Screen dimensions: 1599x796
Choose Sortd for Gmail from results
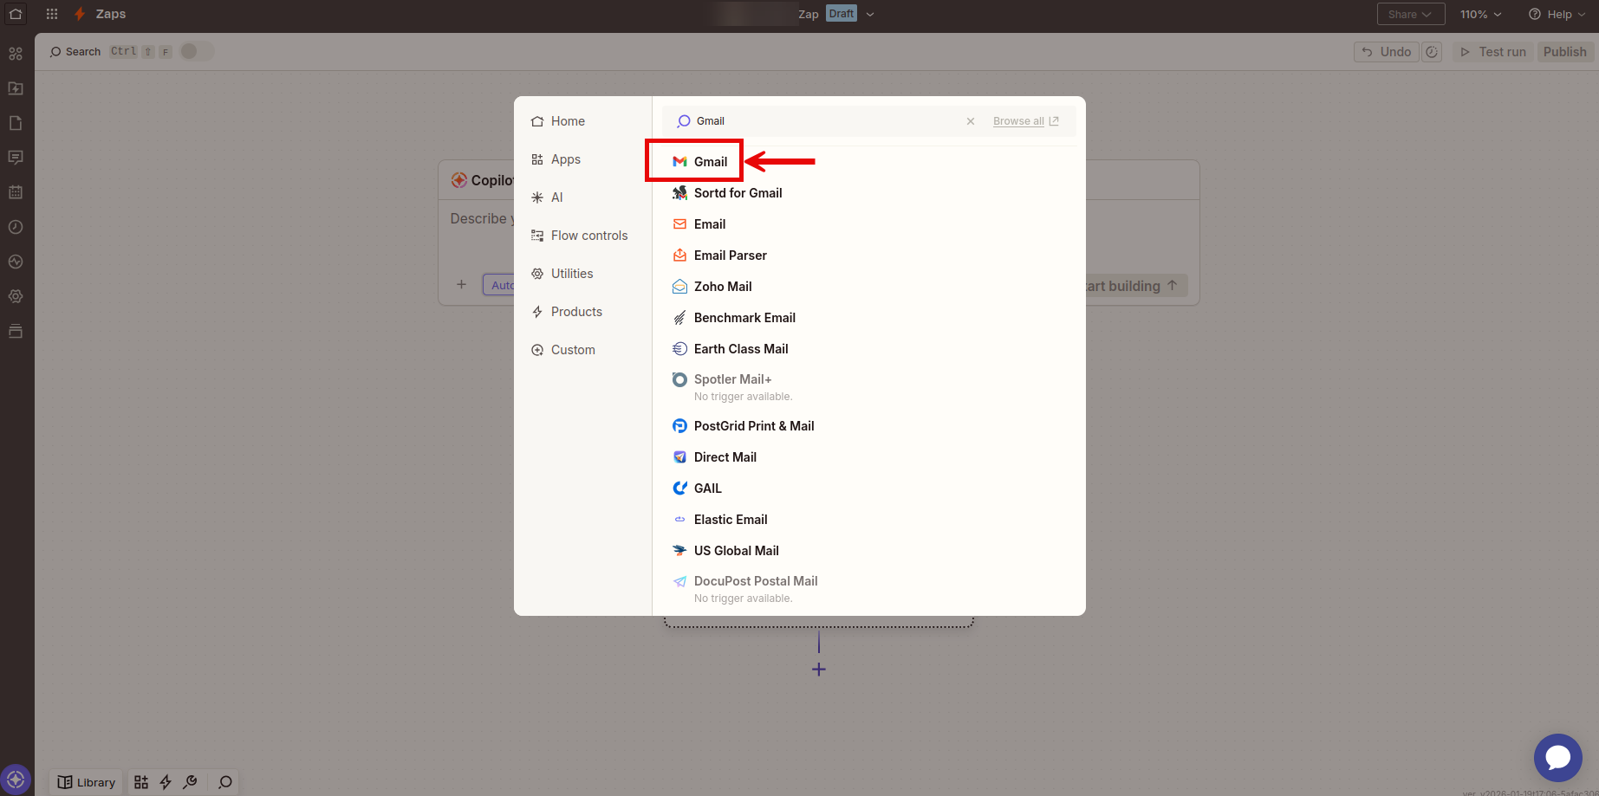coord(869,193)
